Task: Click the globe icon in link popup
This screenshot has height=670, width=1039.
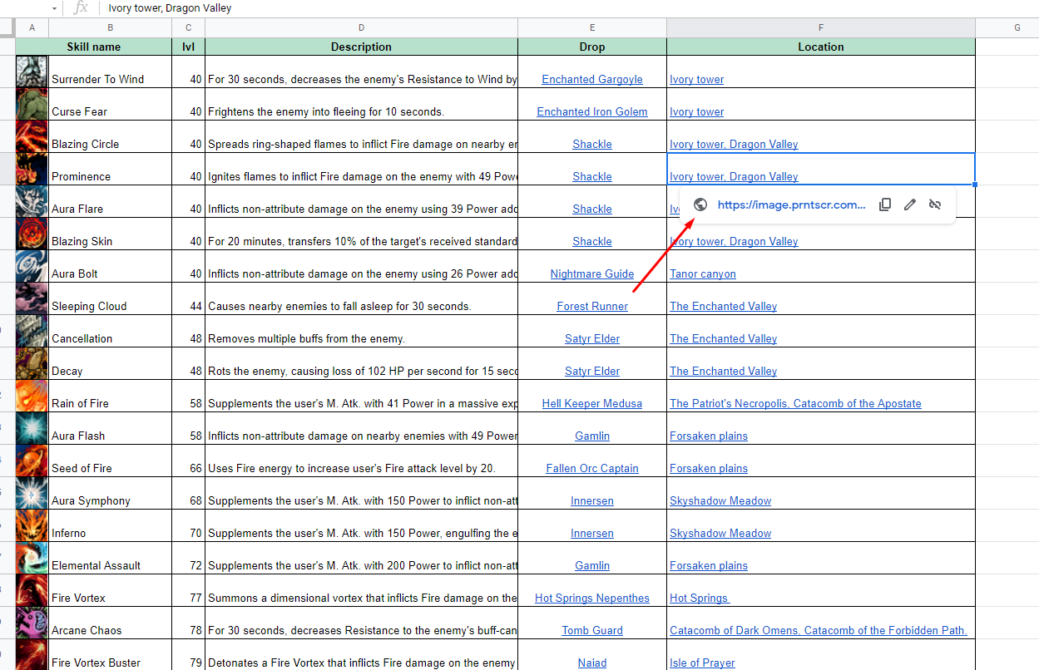Action: point(700,204)
